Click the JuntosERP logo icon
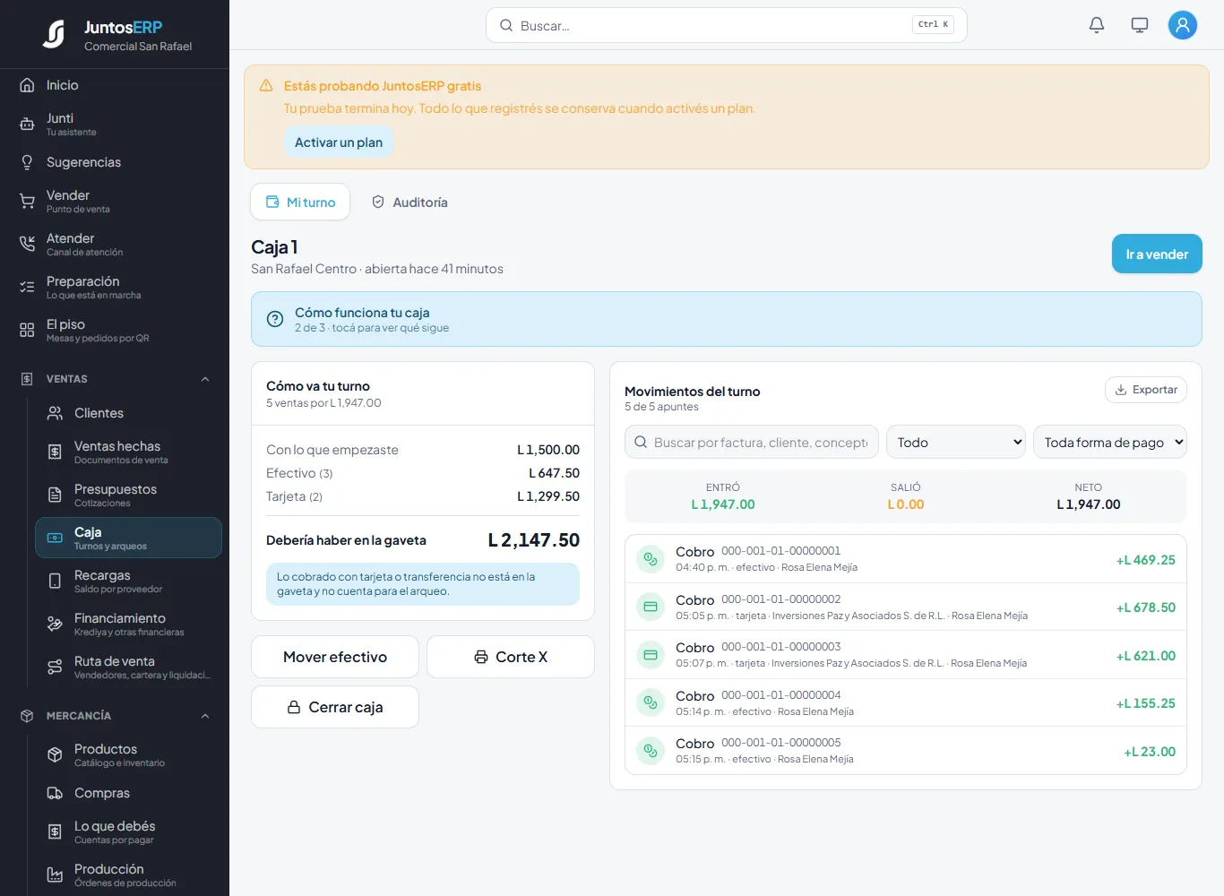This screenshot has height=896, width=1224. click(55, 34)
